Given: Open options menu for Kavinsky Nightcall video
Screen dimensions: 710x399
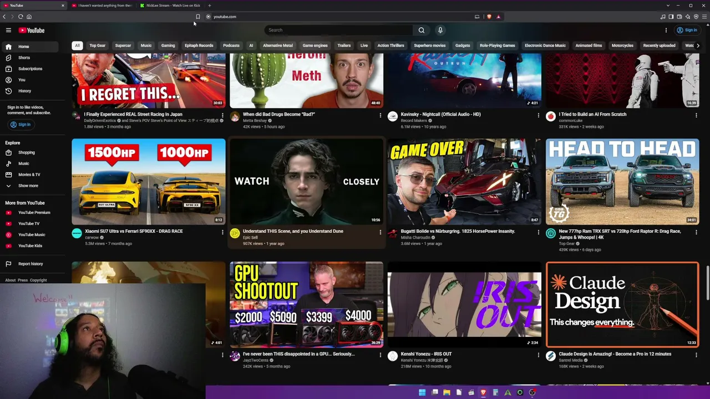Looking at the screenshot, I should [x=538, y=115].
